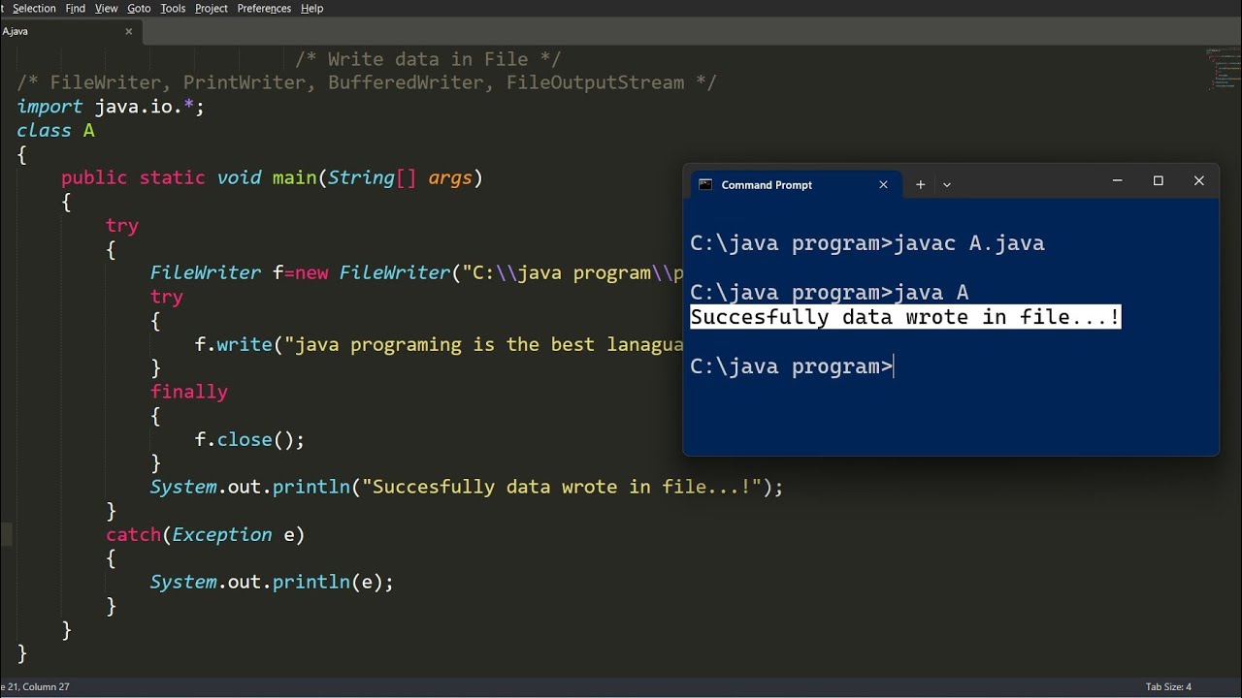Click the 'f.write(' statement line
Viewport: 1242px width, 698px height.
tap(439, 344)
